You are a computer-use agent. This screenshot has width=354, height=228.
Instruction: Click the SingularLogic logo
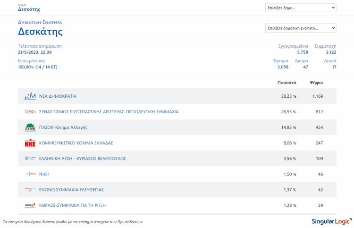pos(332,221)
